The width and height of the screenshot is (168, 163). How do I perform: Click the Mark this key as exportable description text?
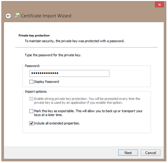tap(88, 113)
